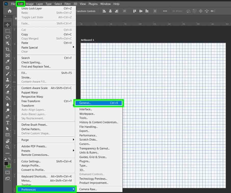The width and height of the screenshot is (231, 193).
Task: Click the Home icon
Action: coord(10,11)
